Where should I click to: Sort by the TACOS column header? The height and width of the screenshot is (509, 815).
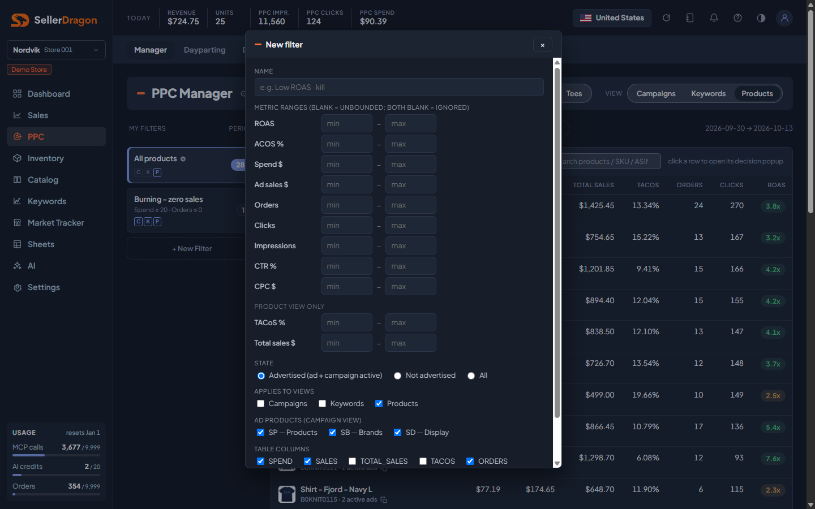click(x=648, y=185)
